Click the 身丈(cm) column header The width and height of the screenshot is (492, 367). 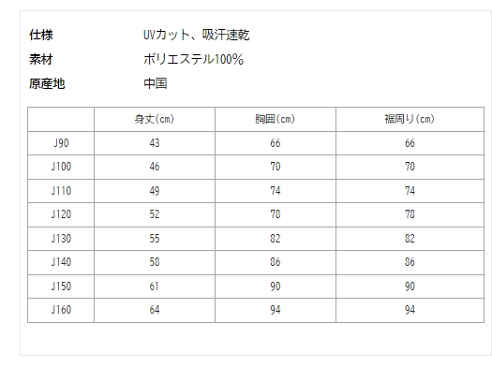[155, 119]
